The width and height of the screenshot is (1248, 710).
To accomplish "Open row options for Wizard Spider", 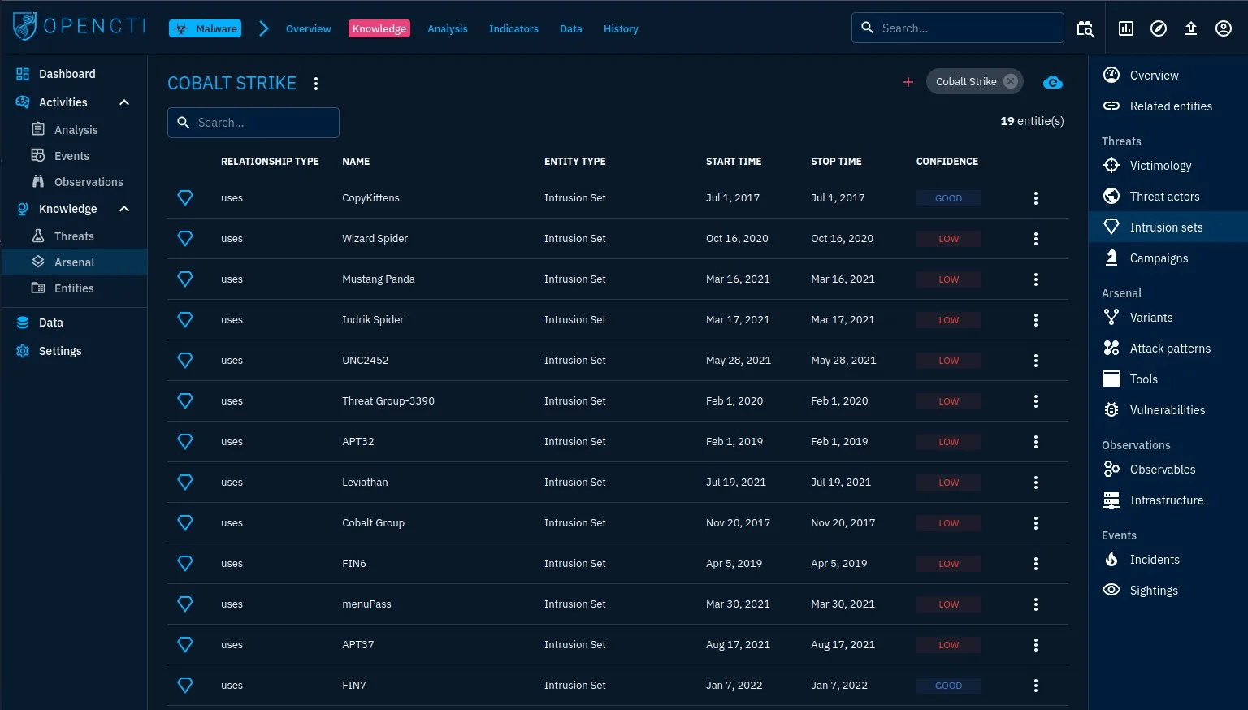I will point(1035,239).
